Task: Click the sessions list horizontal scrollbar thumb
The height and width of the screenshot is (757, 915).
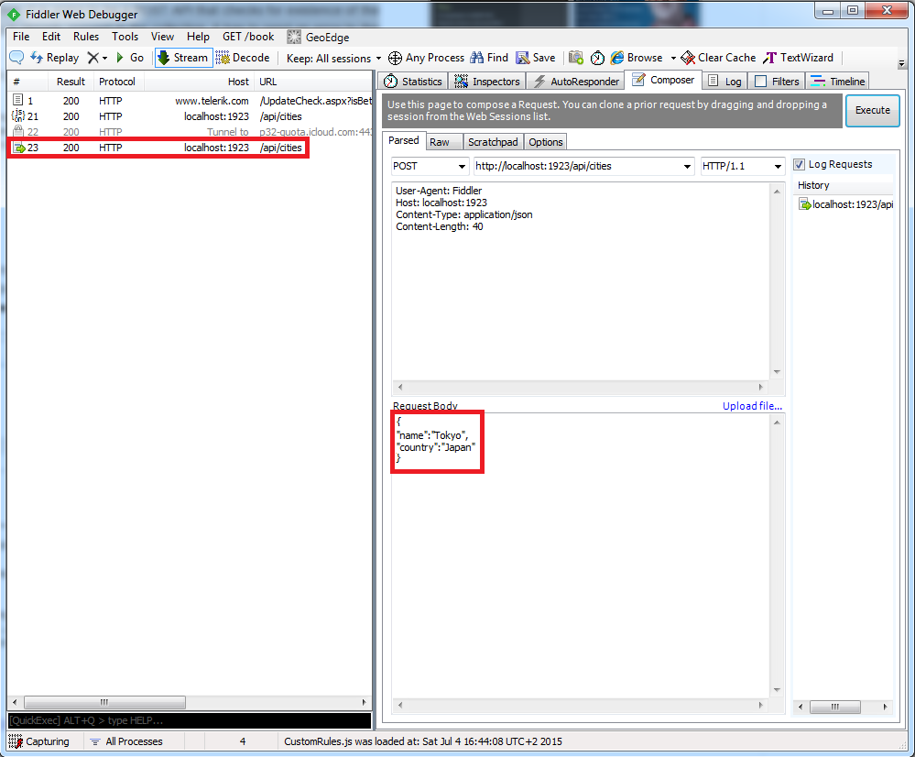Action: [x=103, y=702]
